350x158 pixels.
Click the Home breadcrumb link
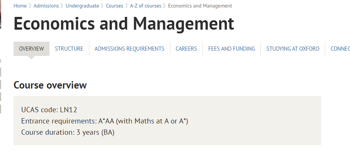20,6
